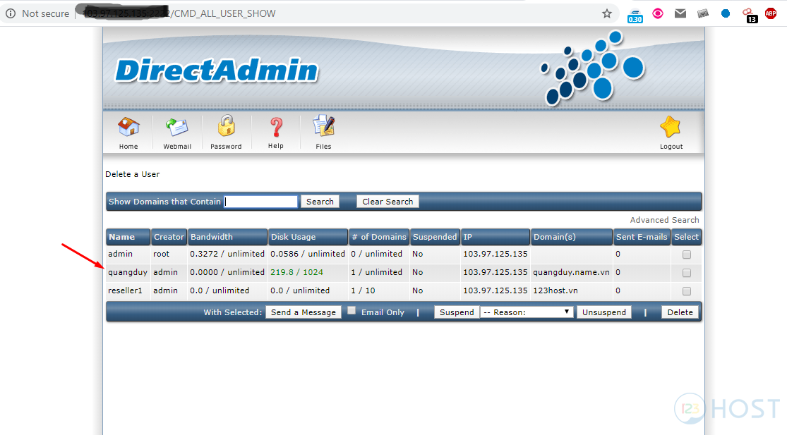Screen dimensions: 787x435
Task: Click the Delete button
Action: 680,312
